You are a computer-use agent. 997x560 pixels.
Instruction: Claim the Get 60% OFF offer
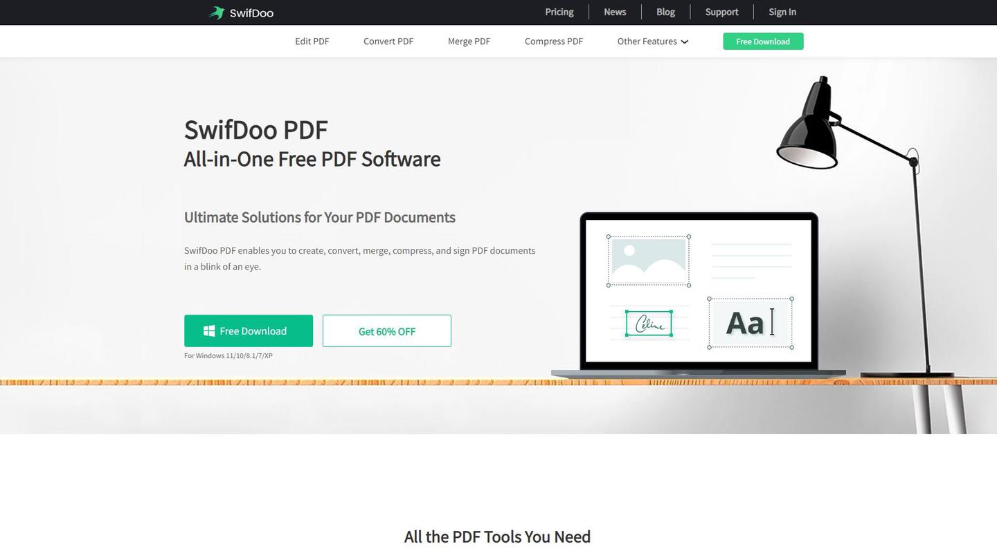(x=386, y=330)
